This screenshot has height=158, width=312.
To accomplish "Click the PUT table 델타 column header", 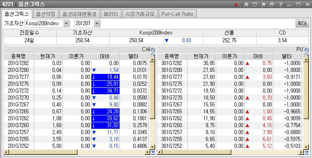I will click(x=288, y=56).
